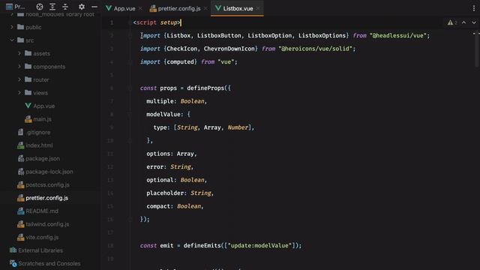Select vite.config.js in the project tree
This screenshot has width=480, height=270.
[42, 238]
